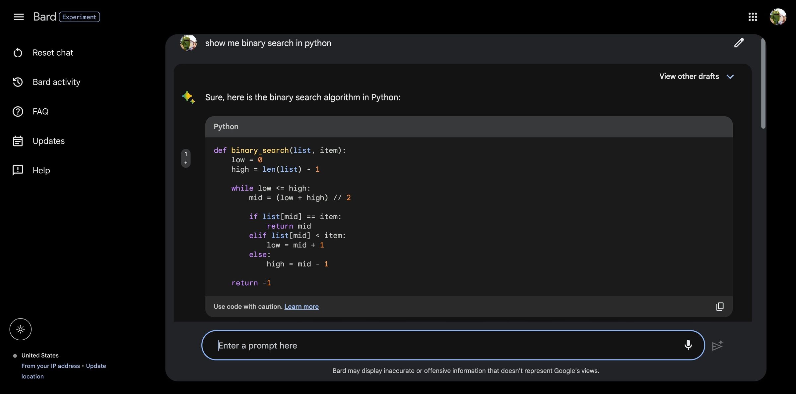Toggle light mode with the sun icon
Image resolution: width=796 pixels, height=394 pixels.
click(x=20, y=329)
